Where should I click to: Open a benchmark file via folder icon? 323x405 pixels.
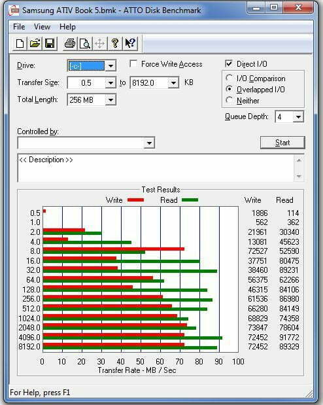coord(35,43)
